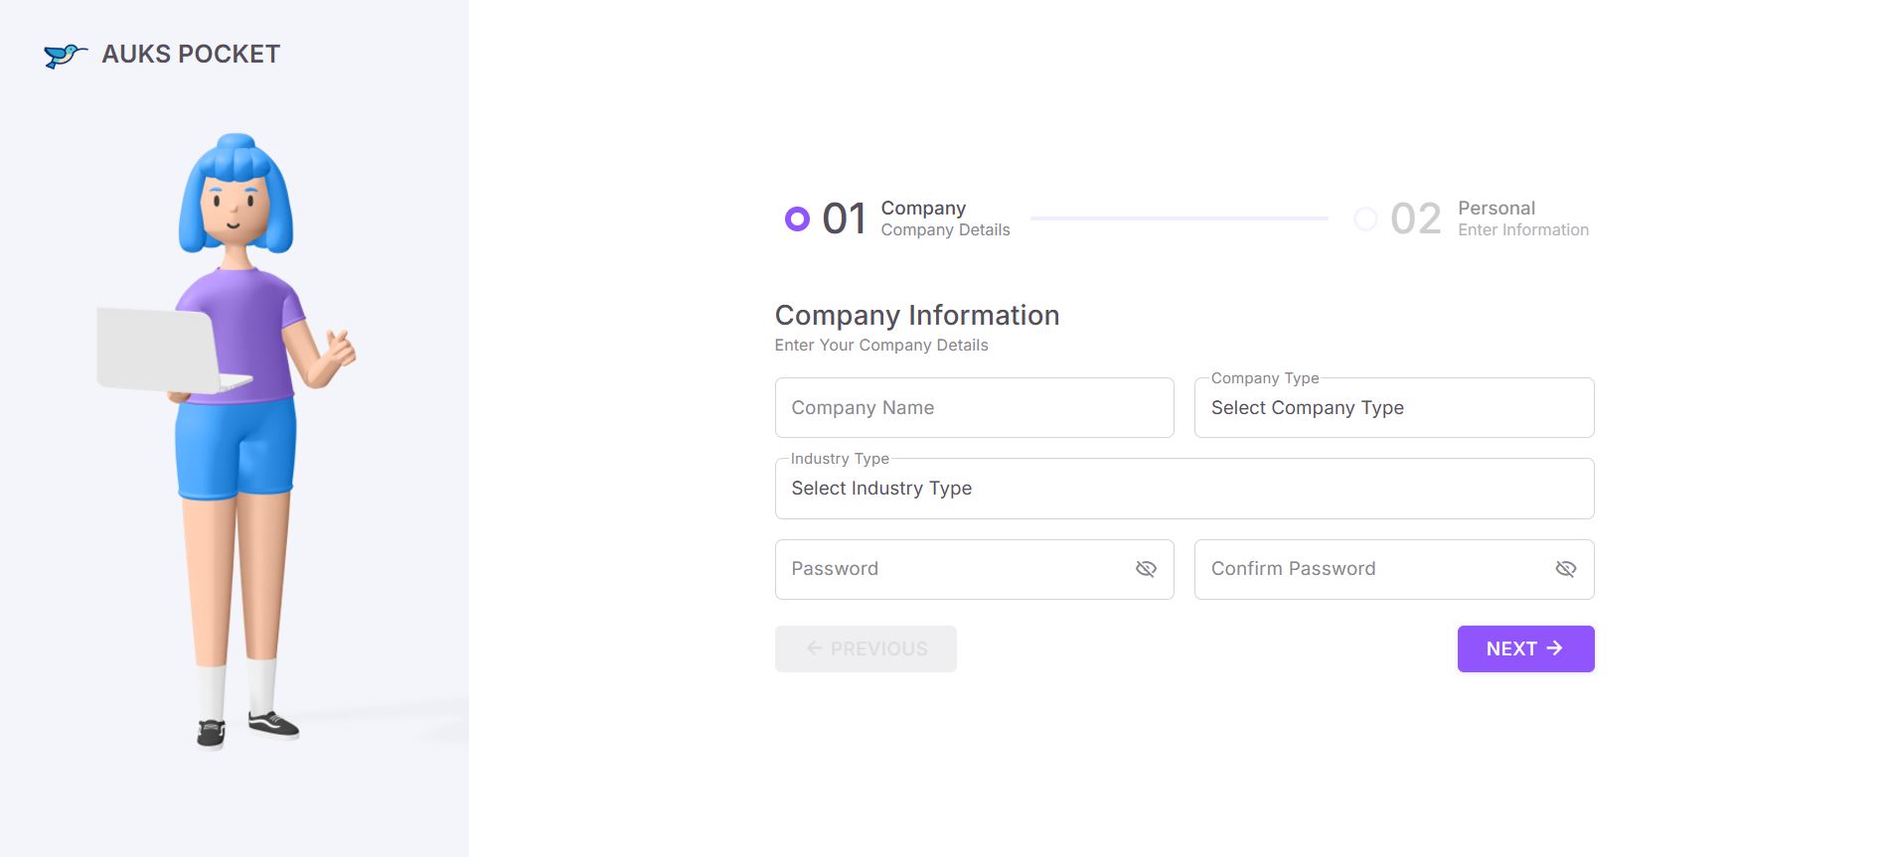Viewport: 1891px width, 857px height.
Task: Click the large 01 step number
Action: [844, 218]
